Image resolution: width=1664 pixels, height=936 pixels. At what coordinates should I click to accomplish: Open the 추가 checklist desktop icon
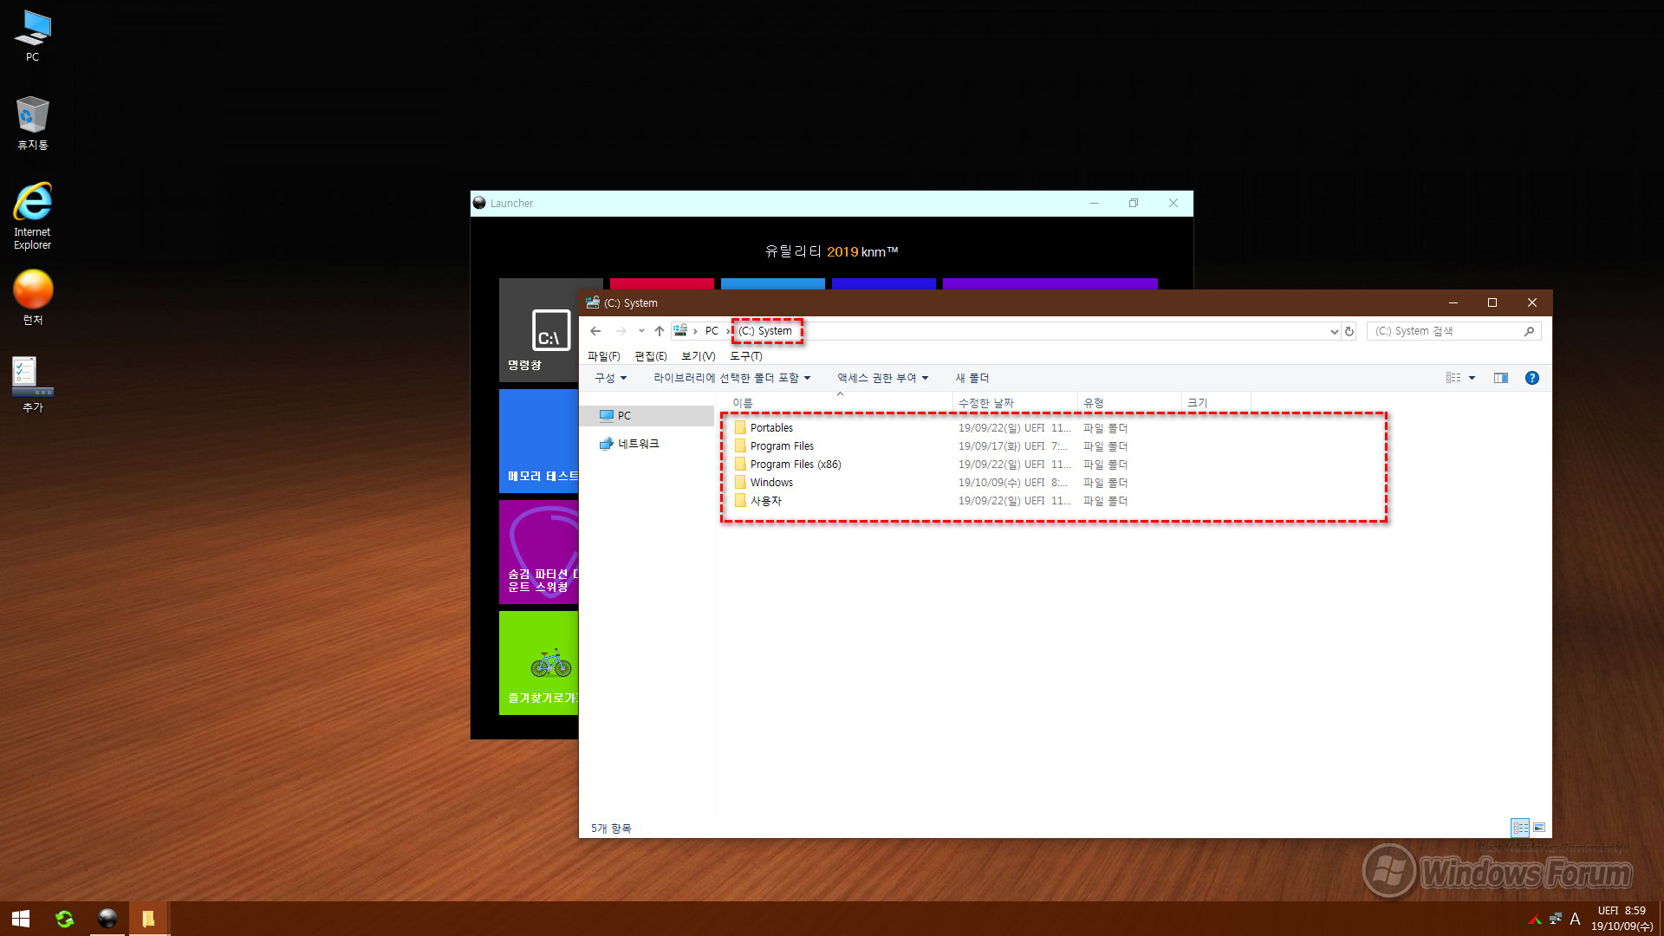[x=32, y=384]
